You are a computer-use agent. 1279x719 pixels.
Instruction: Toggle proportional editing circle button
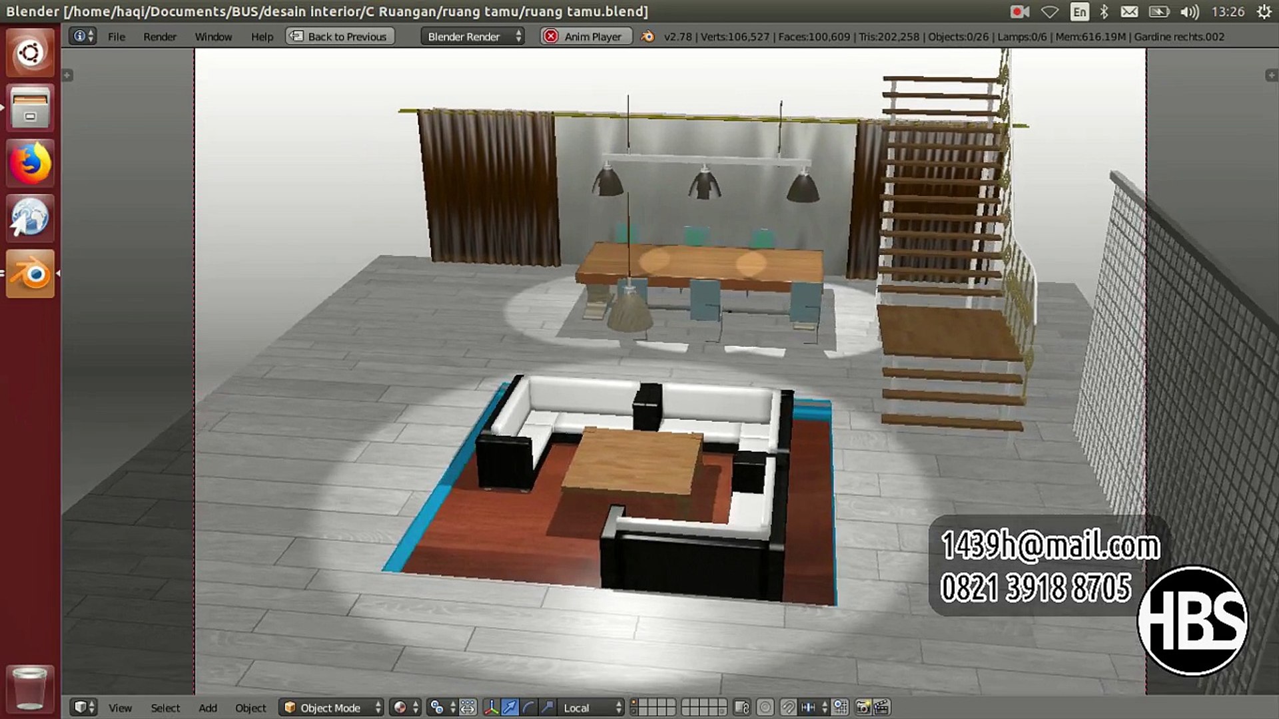pyautogui.click(x=765, y=707)
